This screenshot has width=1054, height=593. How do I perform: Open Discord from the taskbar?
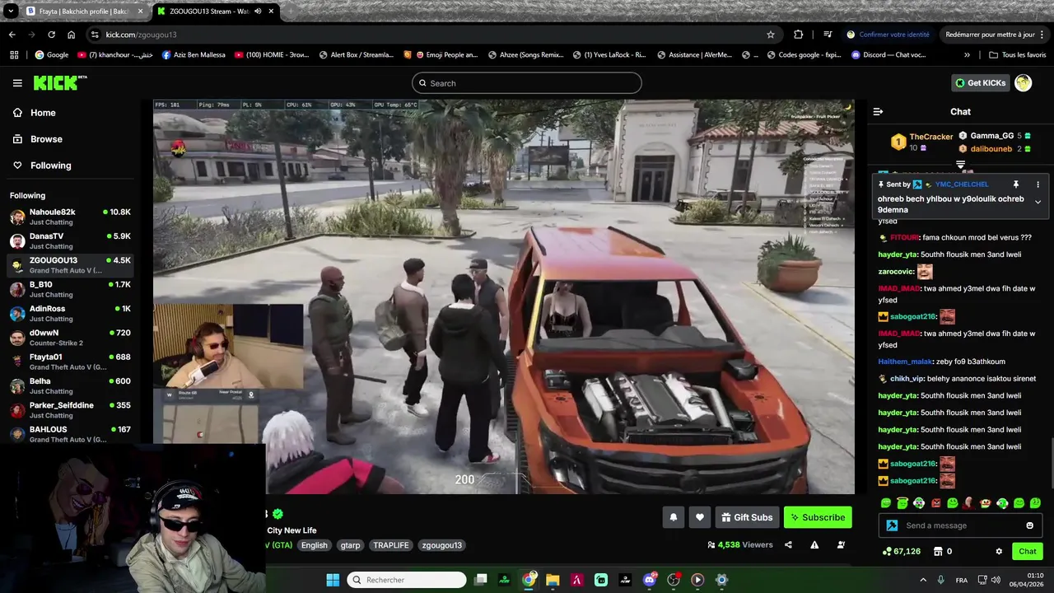[x=650, y=580]
